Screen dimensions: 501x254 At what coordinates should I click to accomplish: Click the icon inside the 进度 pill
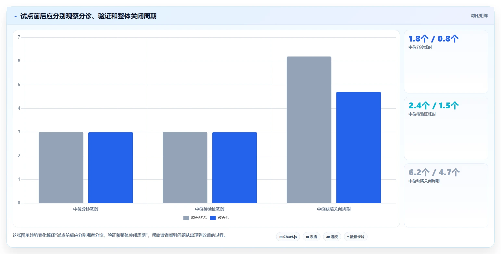pyautogui.click(x=328, y=237)
